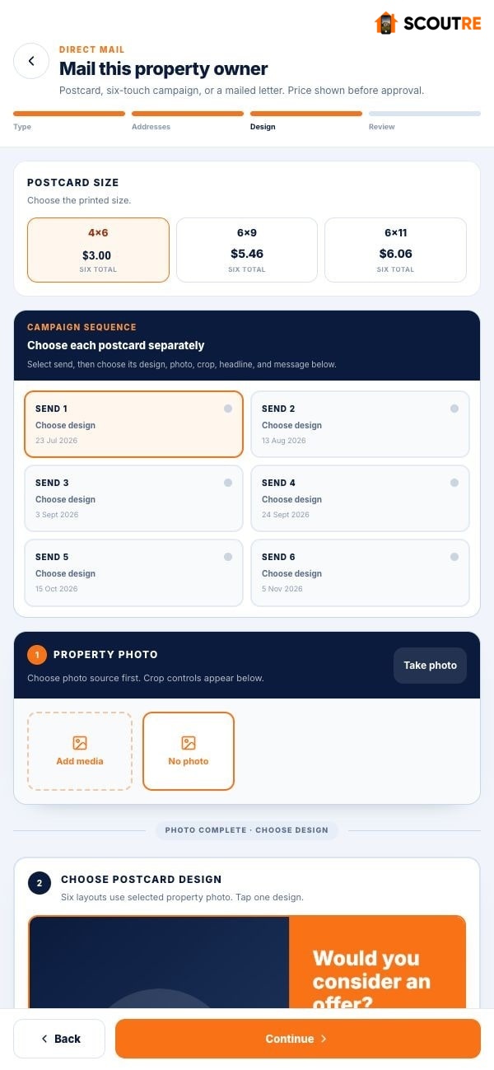This screenshot has height=1070, width=494.
Task: Choose the 6×9 postcard size option
Action: click(247, 250)
